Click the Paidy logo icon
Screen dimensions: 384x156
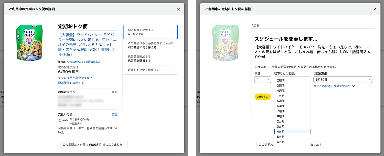coord(63,120)
